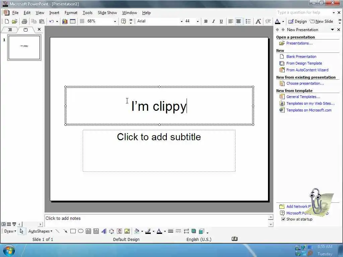Click From Design Template link
The image size is (343, 257).
(x=304, y=63)
